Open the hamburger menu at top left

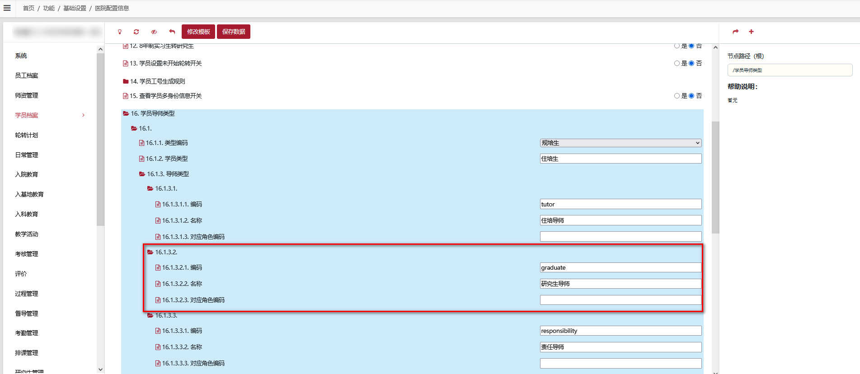(x=7, y=8)
